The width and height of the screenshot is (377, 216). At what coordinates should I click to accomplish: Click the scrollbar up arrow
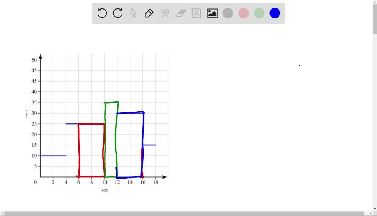point(374,3)
